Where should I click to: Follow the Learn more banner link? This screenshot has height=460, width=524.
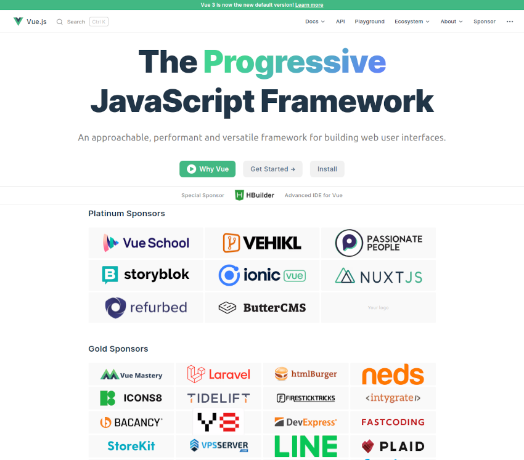(309, 5)
